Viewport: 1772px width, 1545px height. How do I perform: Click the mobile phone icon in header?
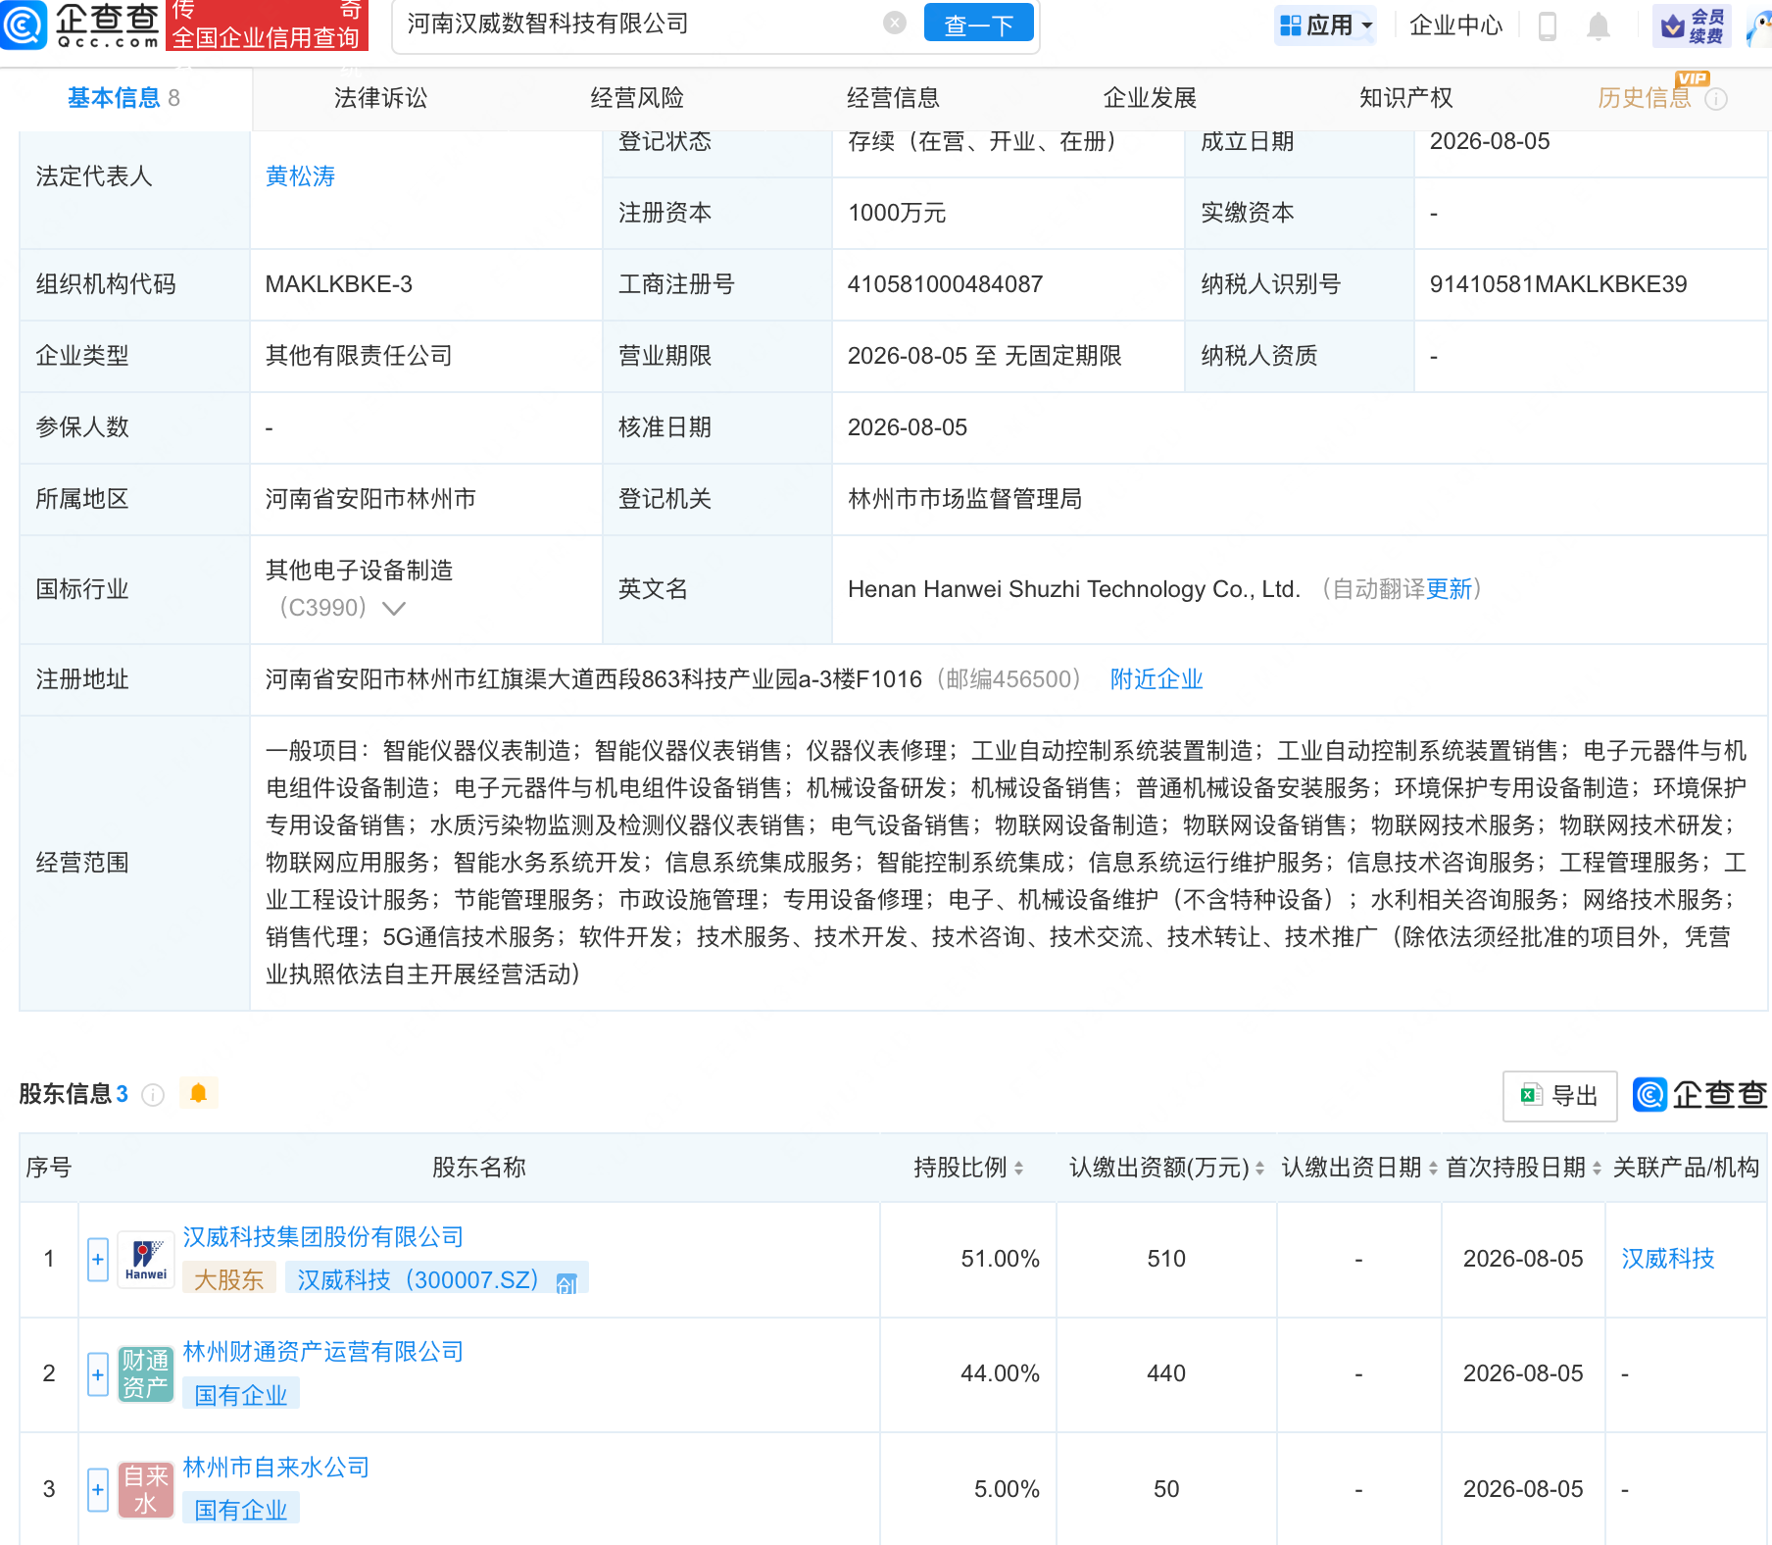pos(1548,25)
